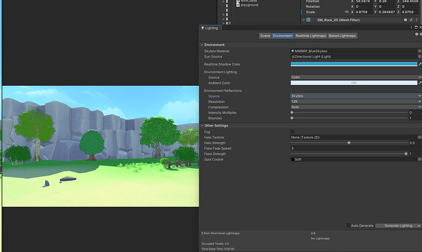The height and width of the screenshot is (252, 422).
Task: Open object picker for Skybox Material
Action: tap(420, 51)
